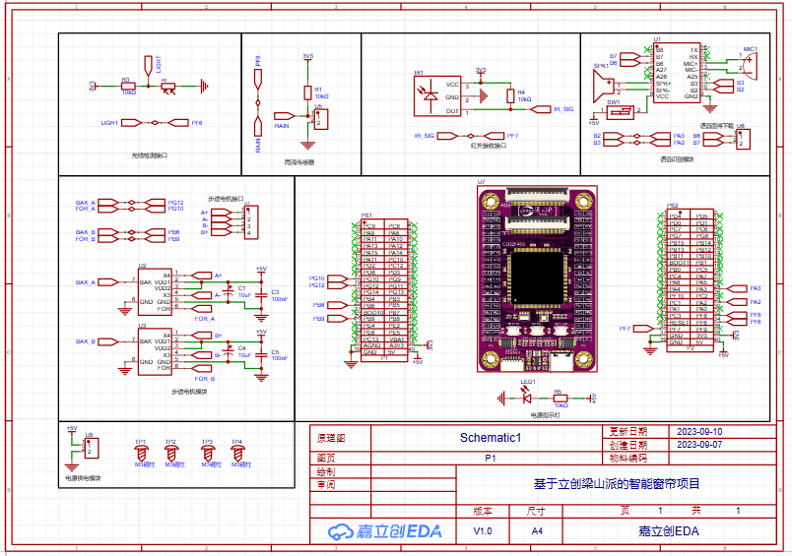Screen dimensions: 792x556
Task: Click capacitor C4 symbol
Action: coord(229,351)
